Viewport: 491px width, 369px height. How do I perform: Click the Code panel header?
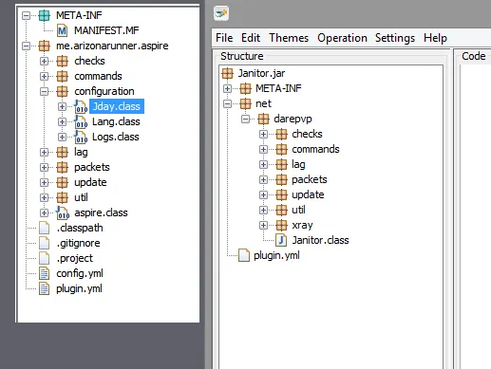point(474,56)
